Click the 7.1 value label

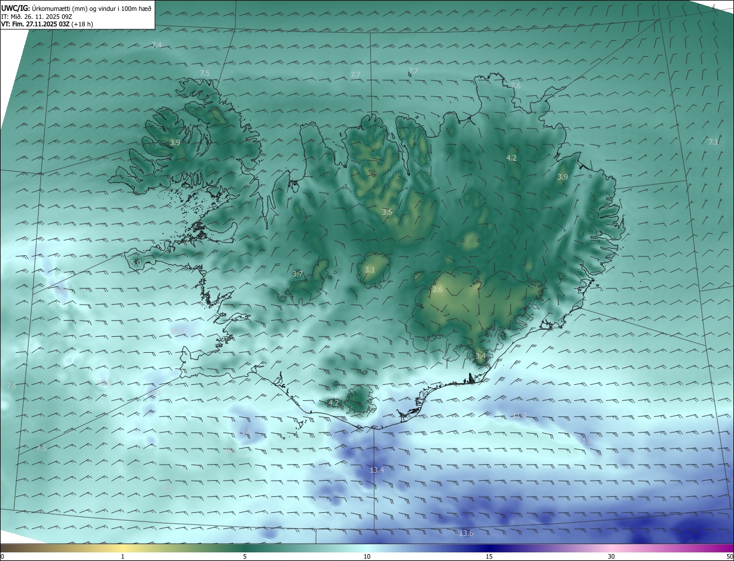pyautogui.click(x=713, y=142)
